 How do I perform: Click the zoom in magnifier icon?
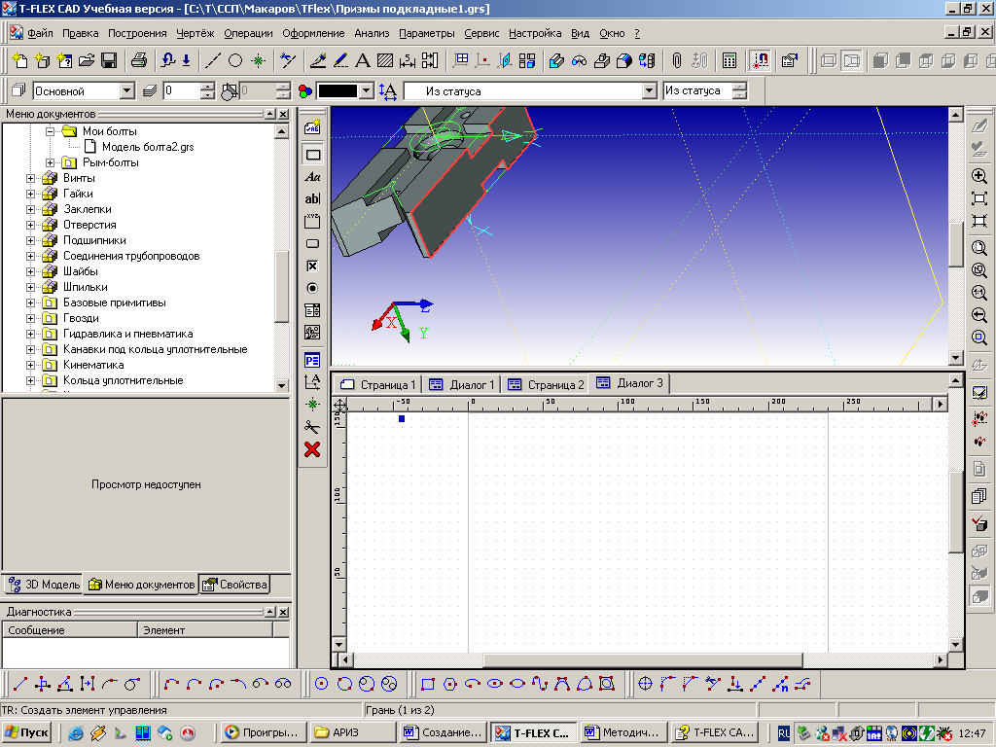click(x=978, y=176)
